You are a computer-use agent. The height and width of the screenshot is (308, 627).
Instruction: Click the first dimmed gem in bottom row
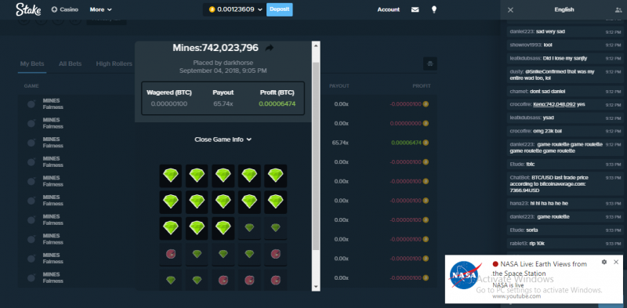coord(171,281)
